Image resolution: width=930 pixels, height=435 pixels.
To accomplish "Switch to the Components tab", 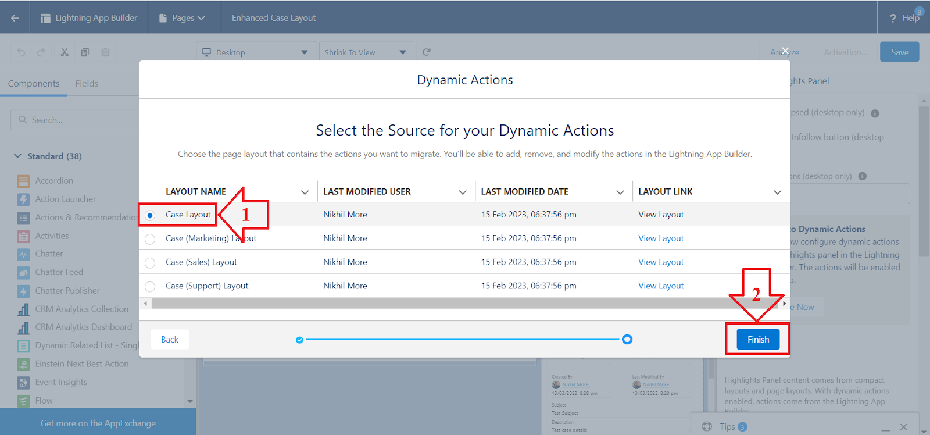I will pos(34,84).
